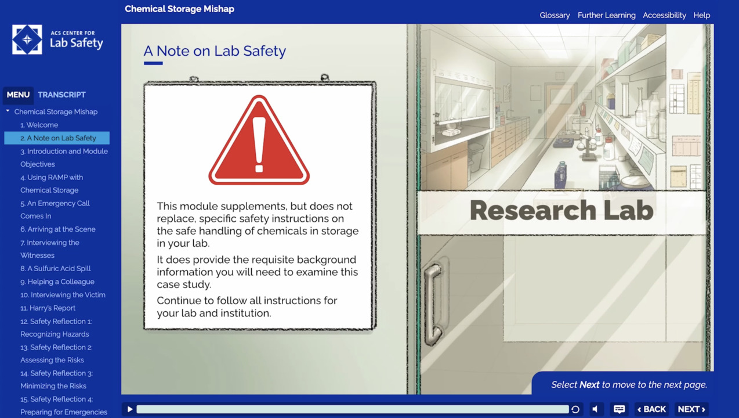
Task: Open the Glossary link
Action: [555, 15]
